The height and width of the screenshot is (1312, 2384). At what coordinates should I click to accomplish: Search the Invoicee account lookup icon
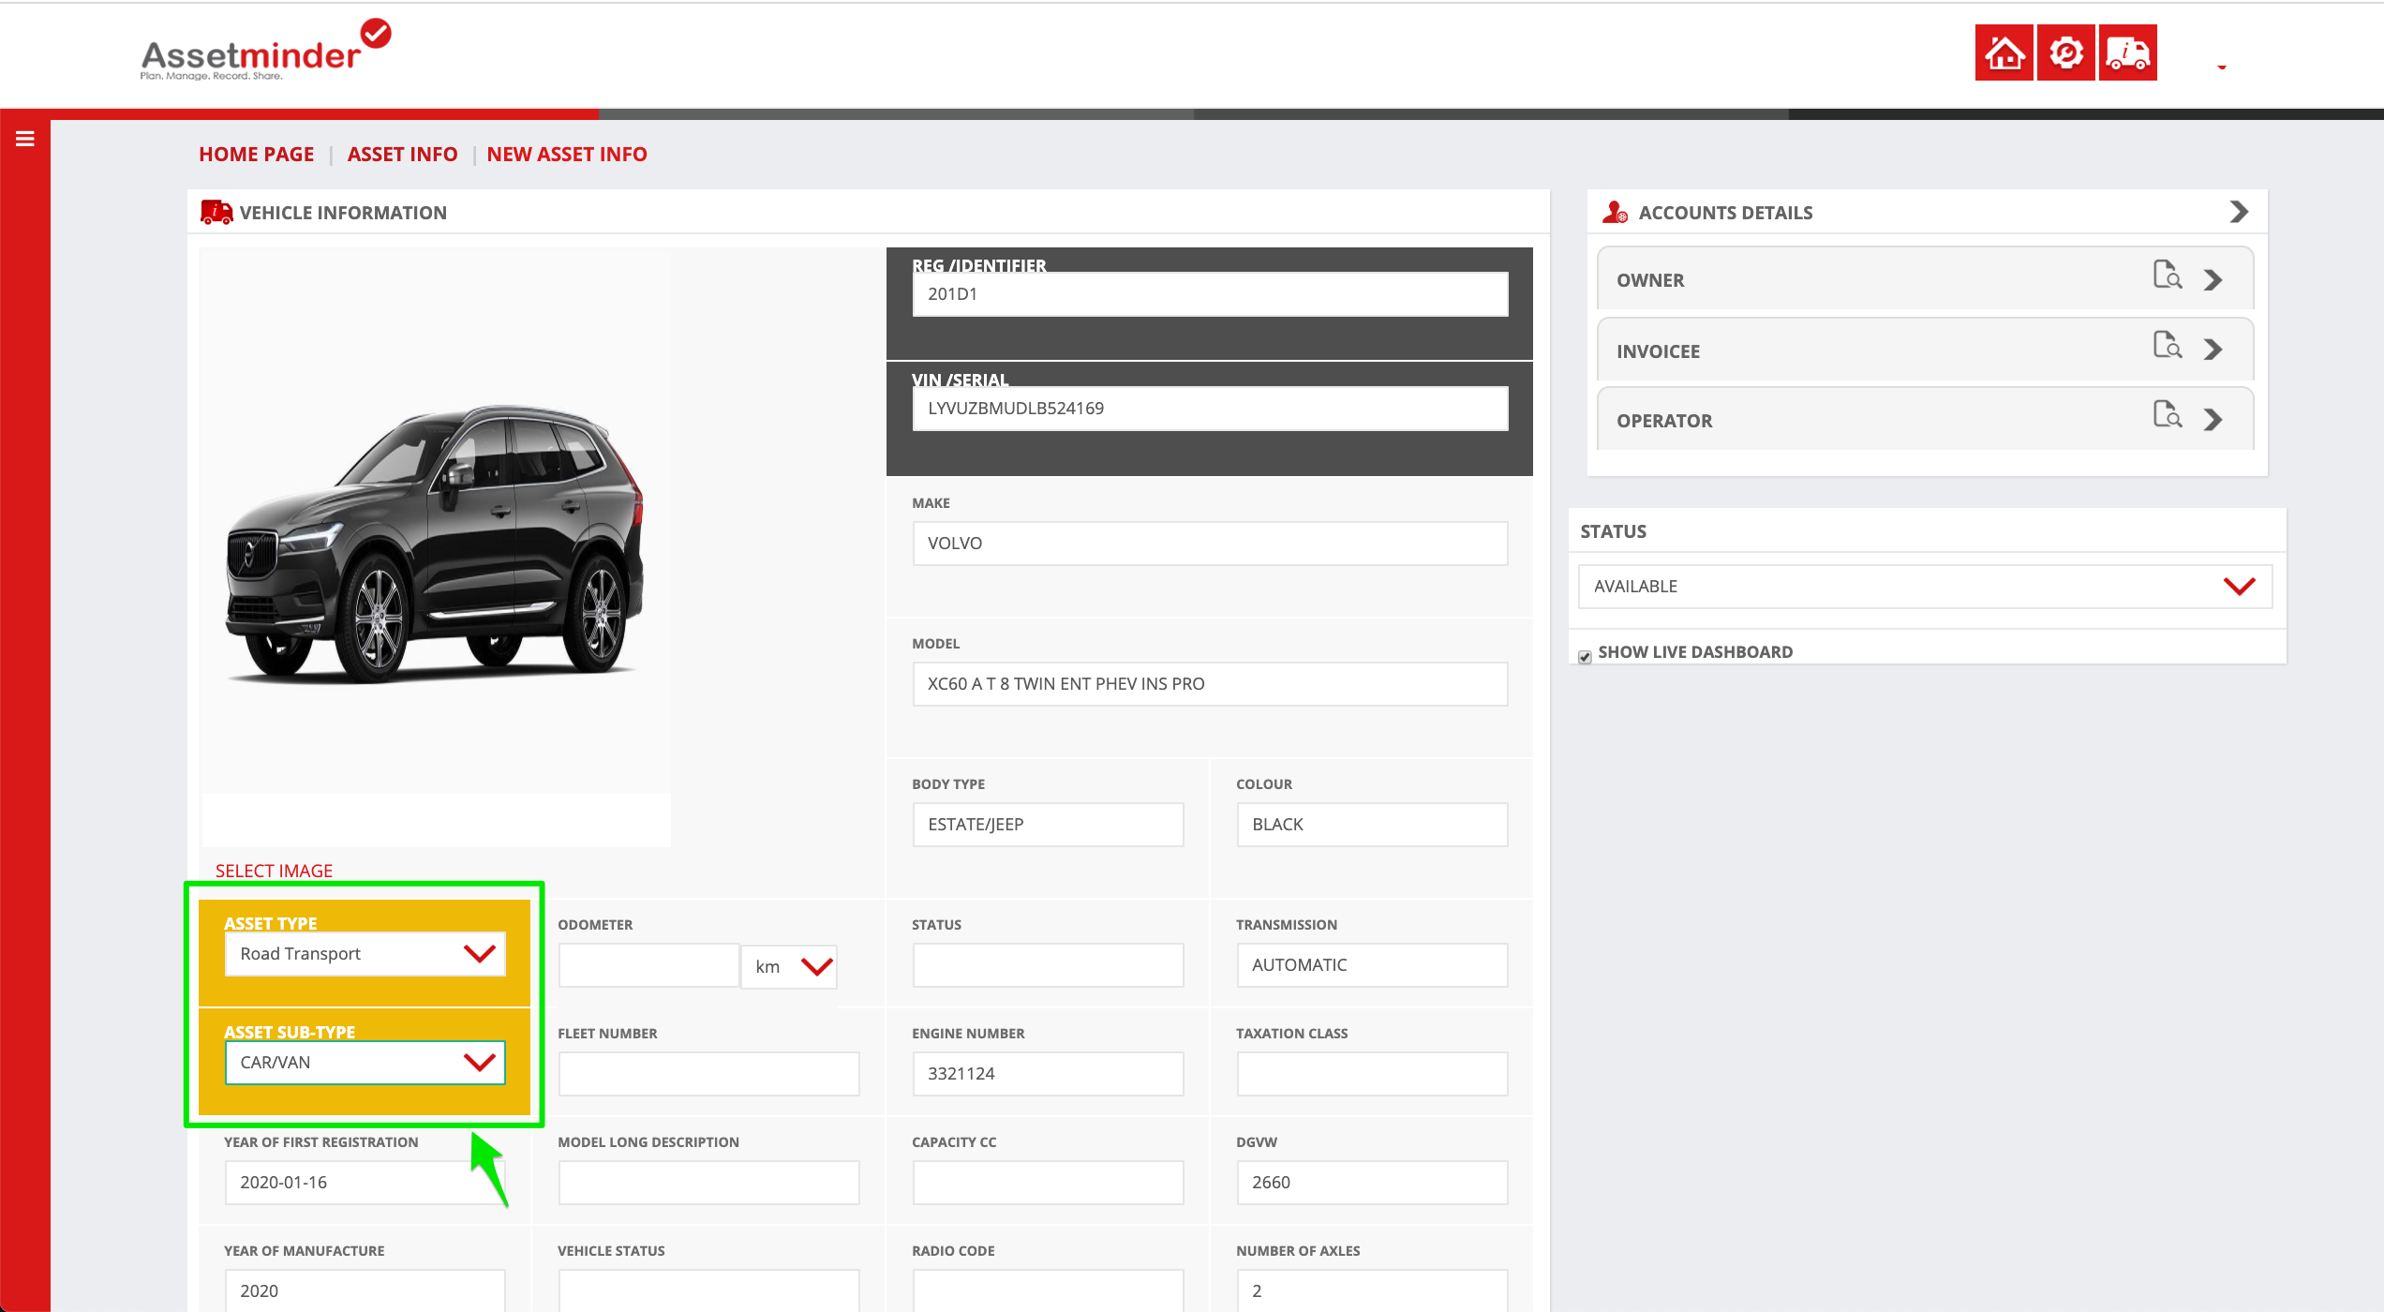(2167, 346)
